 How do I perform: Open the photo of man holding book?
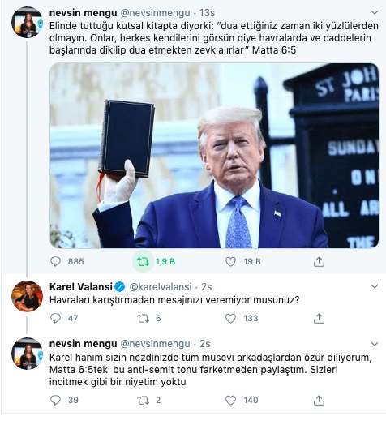coord(214,156)
